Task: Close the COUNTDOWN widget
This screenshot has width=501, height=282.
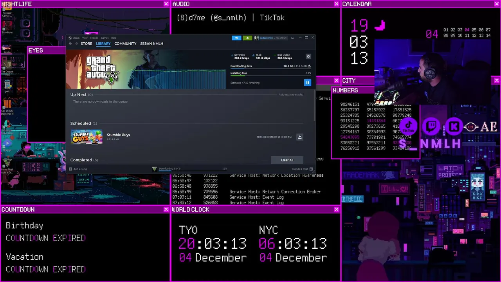Action: point(166,210)
